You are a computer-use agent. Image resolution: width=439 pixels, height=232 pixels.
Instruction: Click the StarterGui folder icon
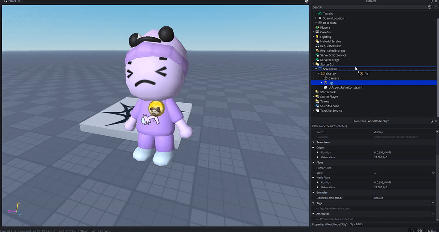coord(317,64)
